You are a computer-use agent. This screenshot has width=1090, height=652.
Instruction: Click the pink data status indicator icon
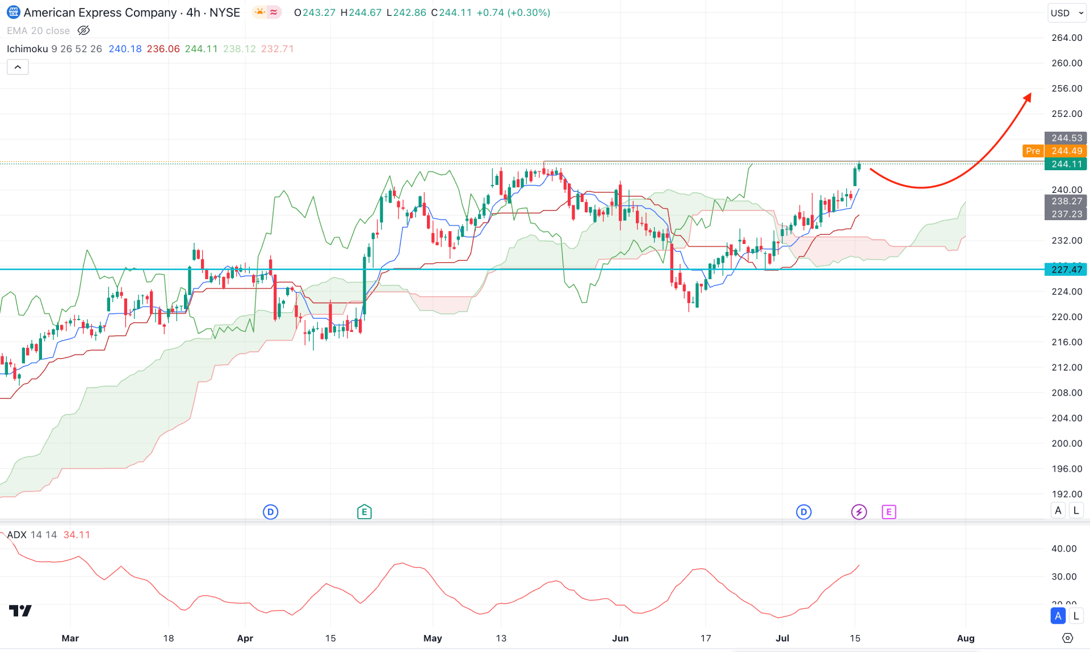pos(274,12)
